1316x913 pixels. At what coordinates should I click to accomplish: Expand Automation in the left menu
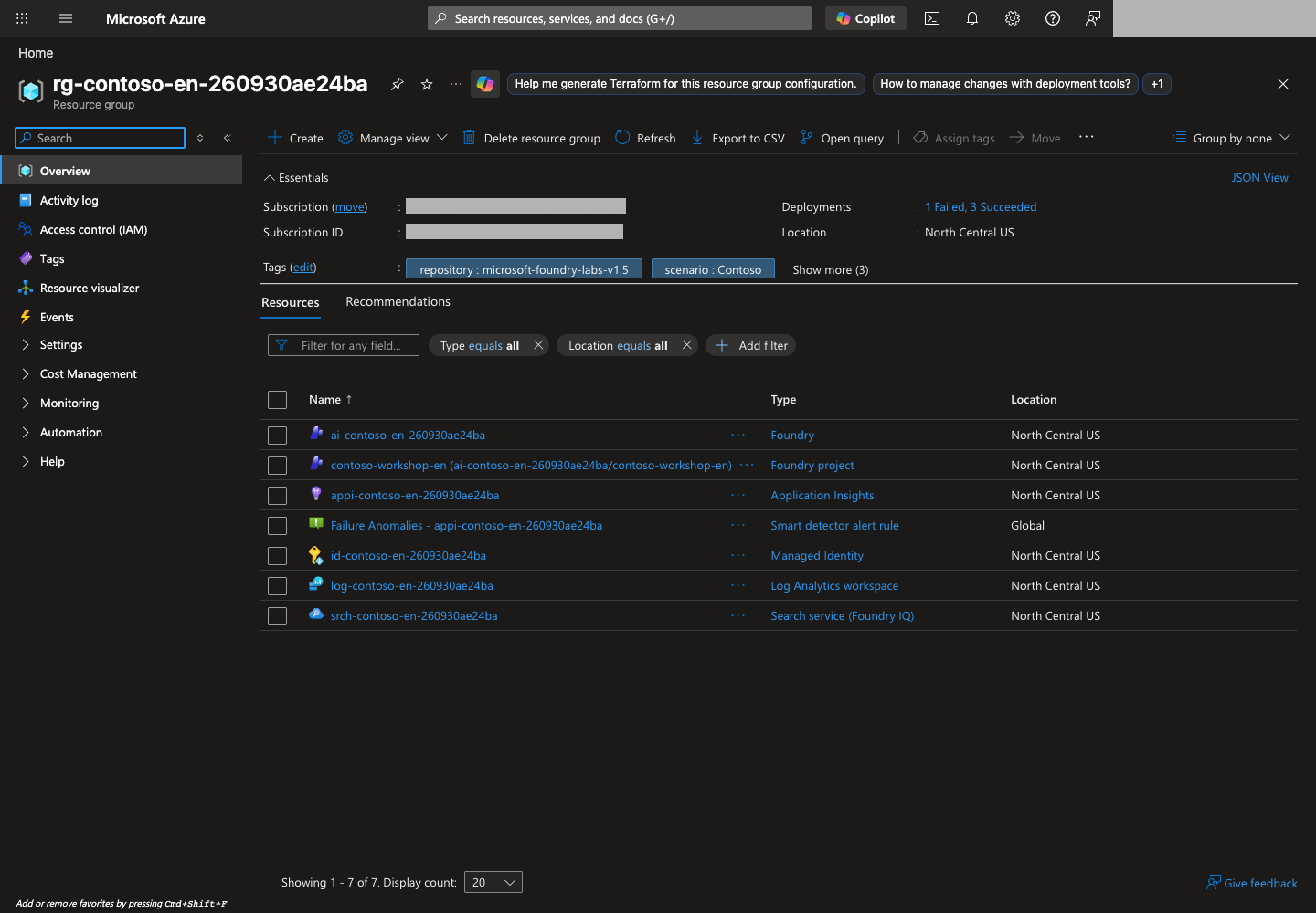click(x=70, y=433)
